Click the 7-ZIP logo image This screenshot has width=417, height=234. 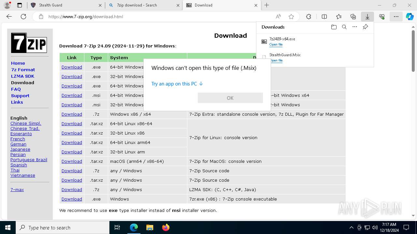29,43
